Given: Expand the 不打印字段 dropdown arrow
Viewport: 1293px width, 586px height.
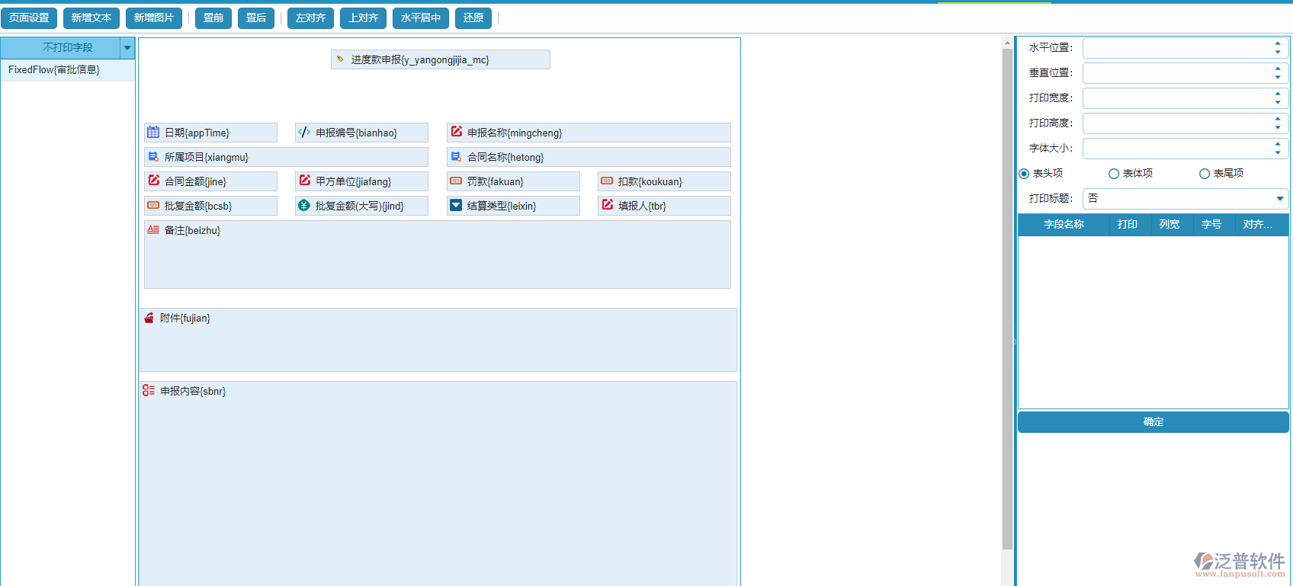Looking at the screenshot, I should pos(127,48).
